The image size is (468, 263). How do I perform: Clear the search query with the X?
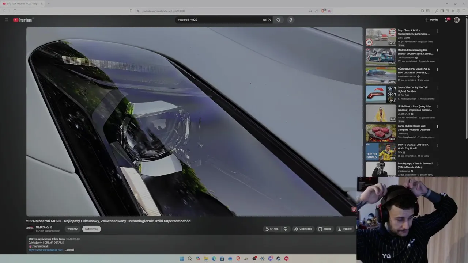point(270,20)
